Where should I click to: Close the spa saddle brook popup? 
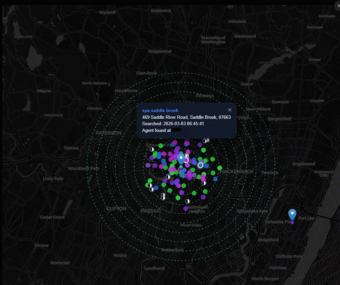point(230,110)
